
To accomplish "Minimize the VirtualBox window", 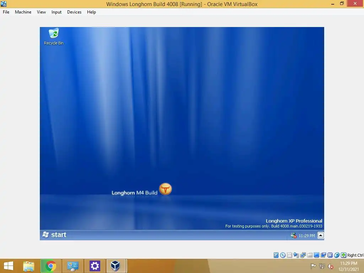I will (x=333, y=4).
